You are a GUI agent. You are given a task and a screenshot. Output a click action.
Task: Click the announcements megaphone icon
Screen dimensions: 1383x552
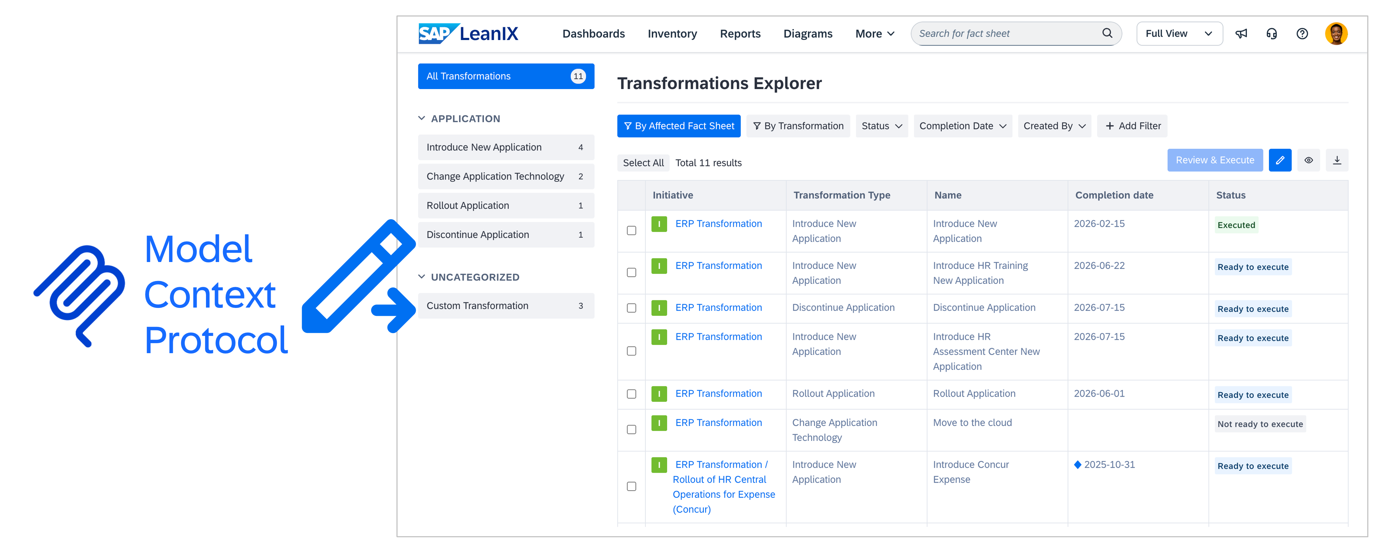click(x=1241, y=34)
